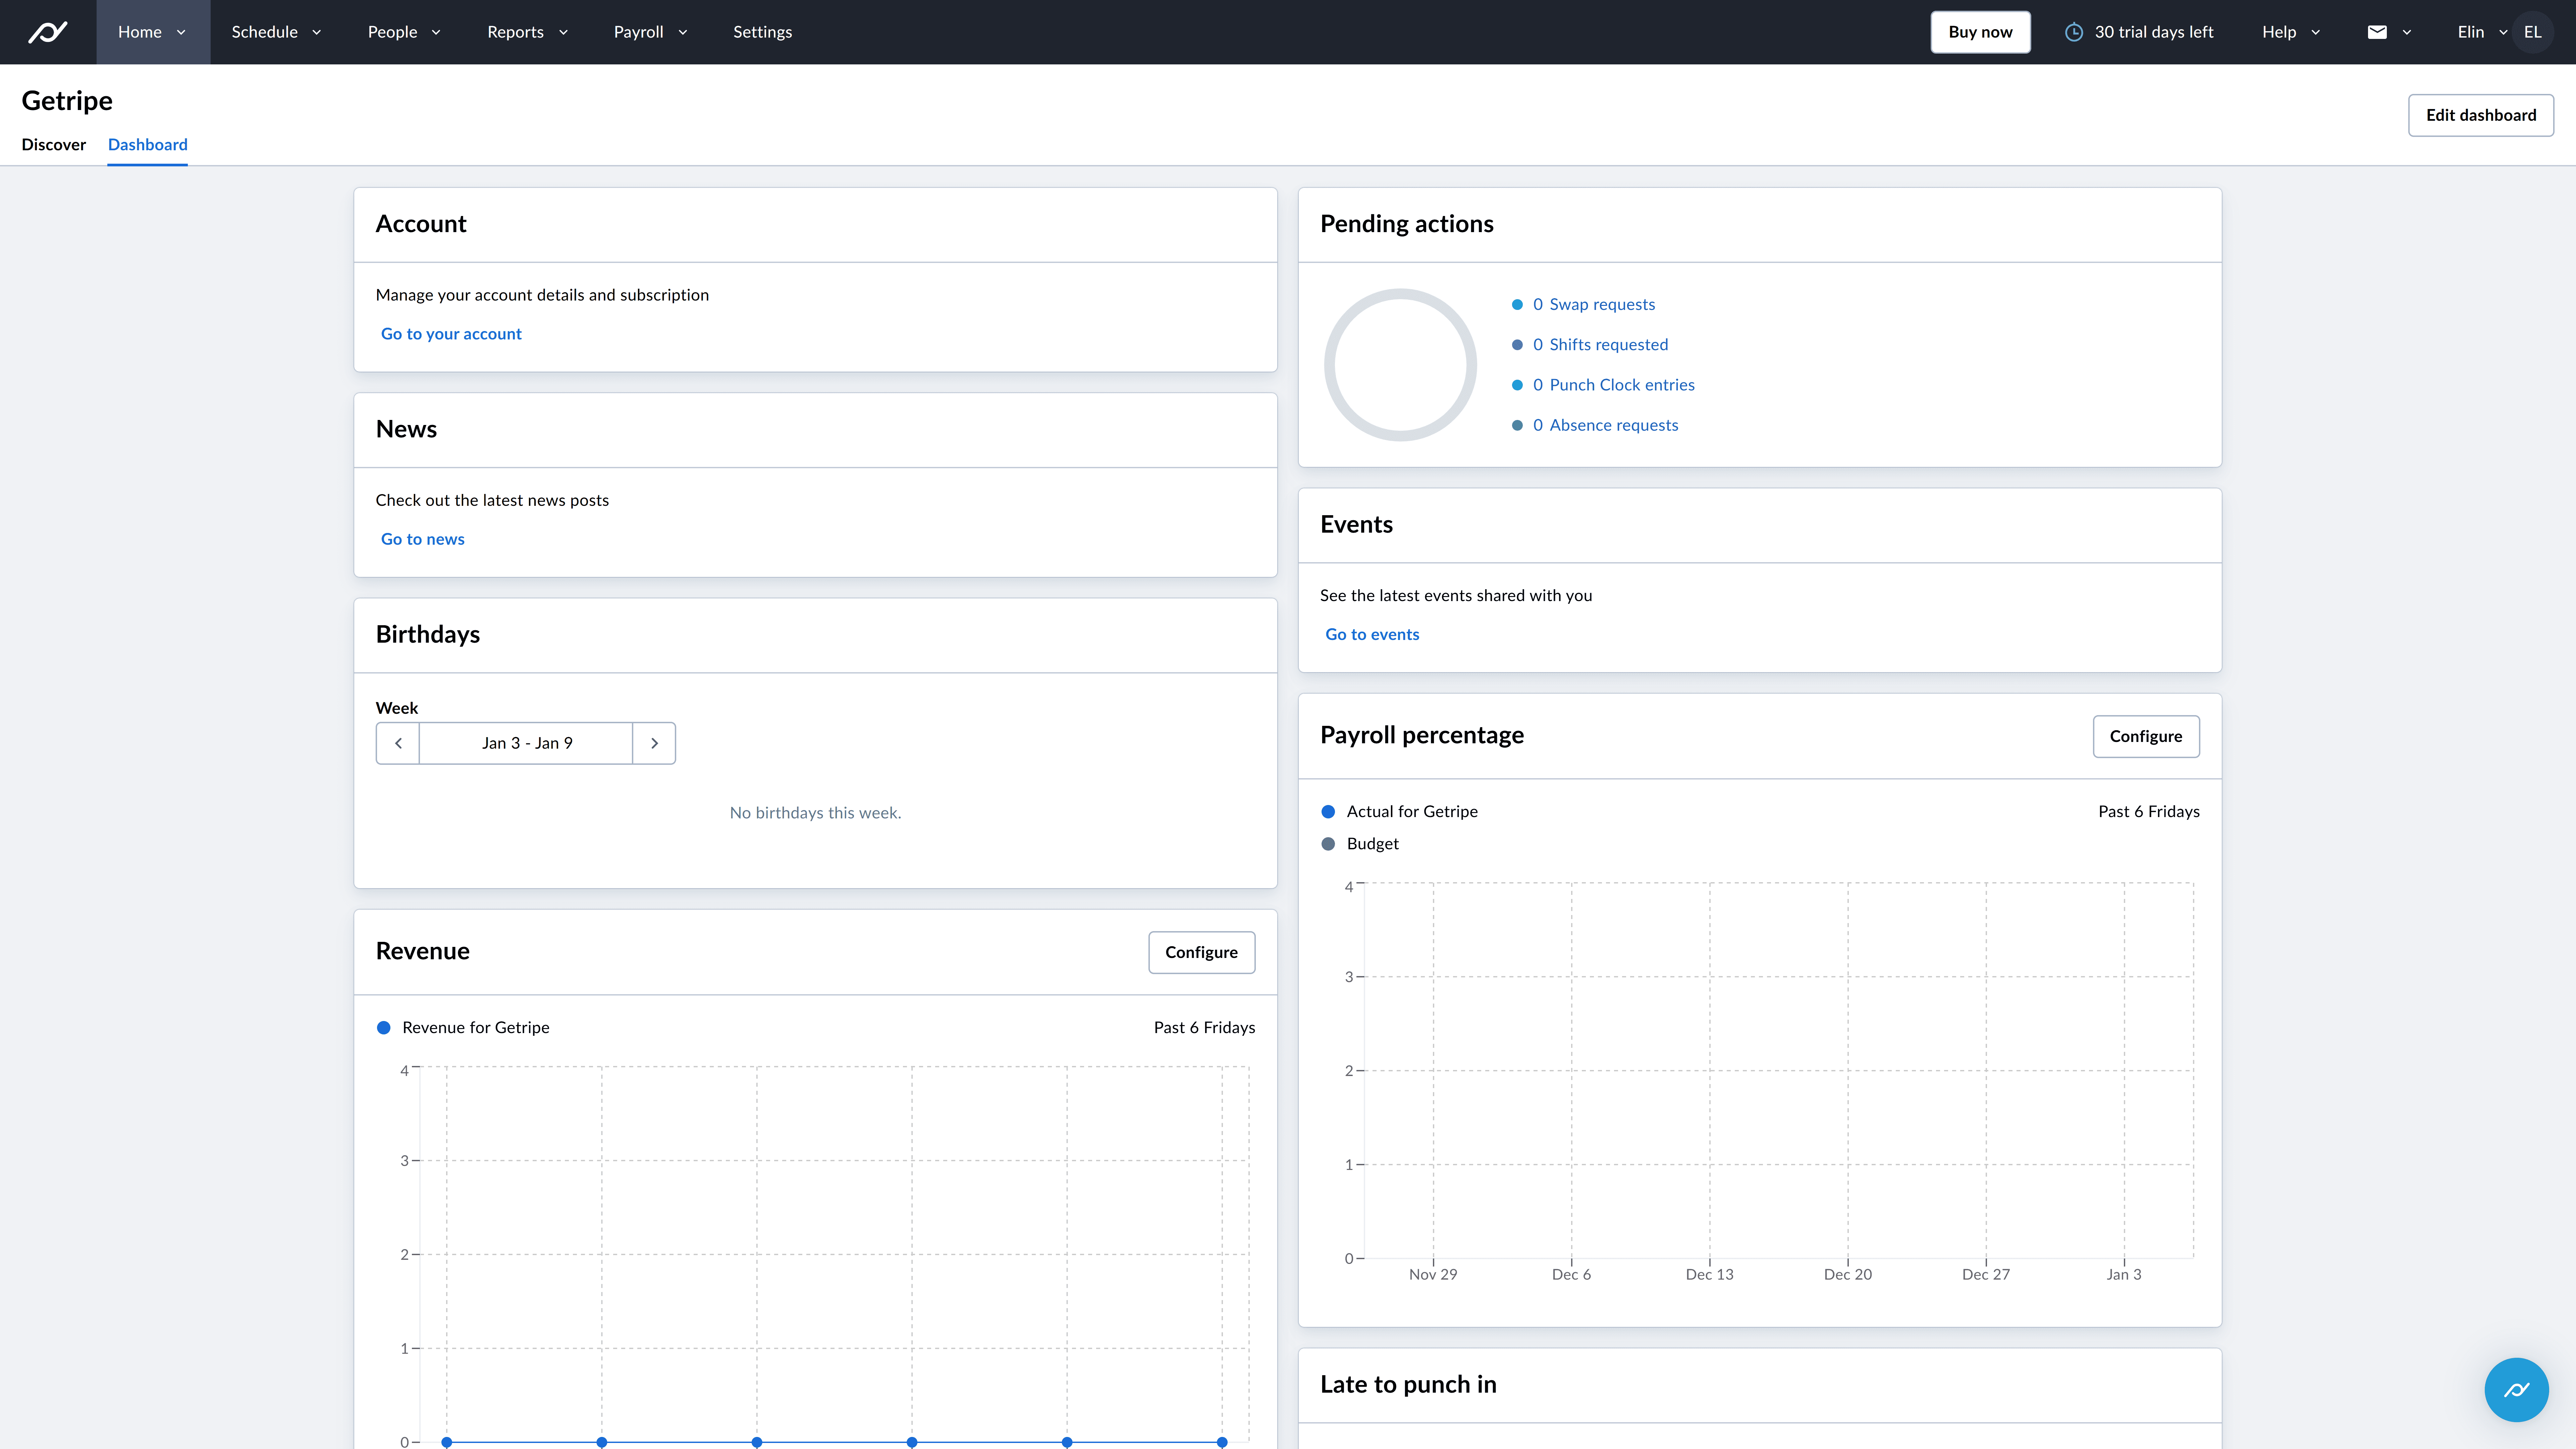Open the Settings menu item
The height and width of the screenshot is (1449, 2576).
pos(762,32)
